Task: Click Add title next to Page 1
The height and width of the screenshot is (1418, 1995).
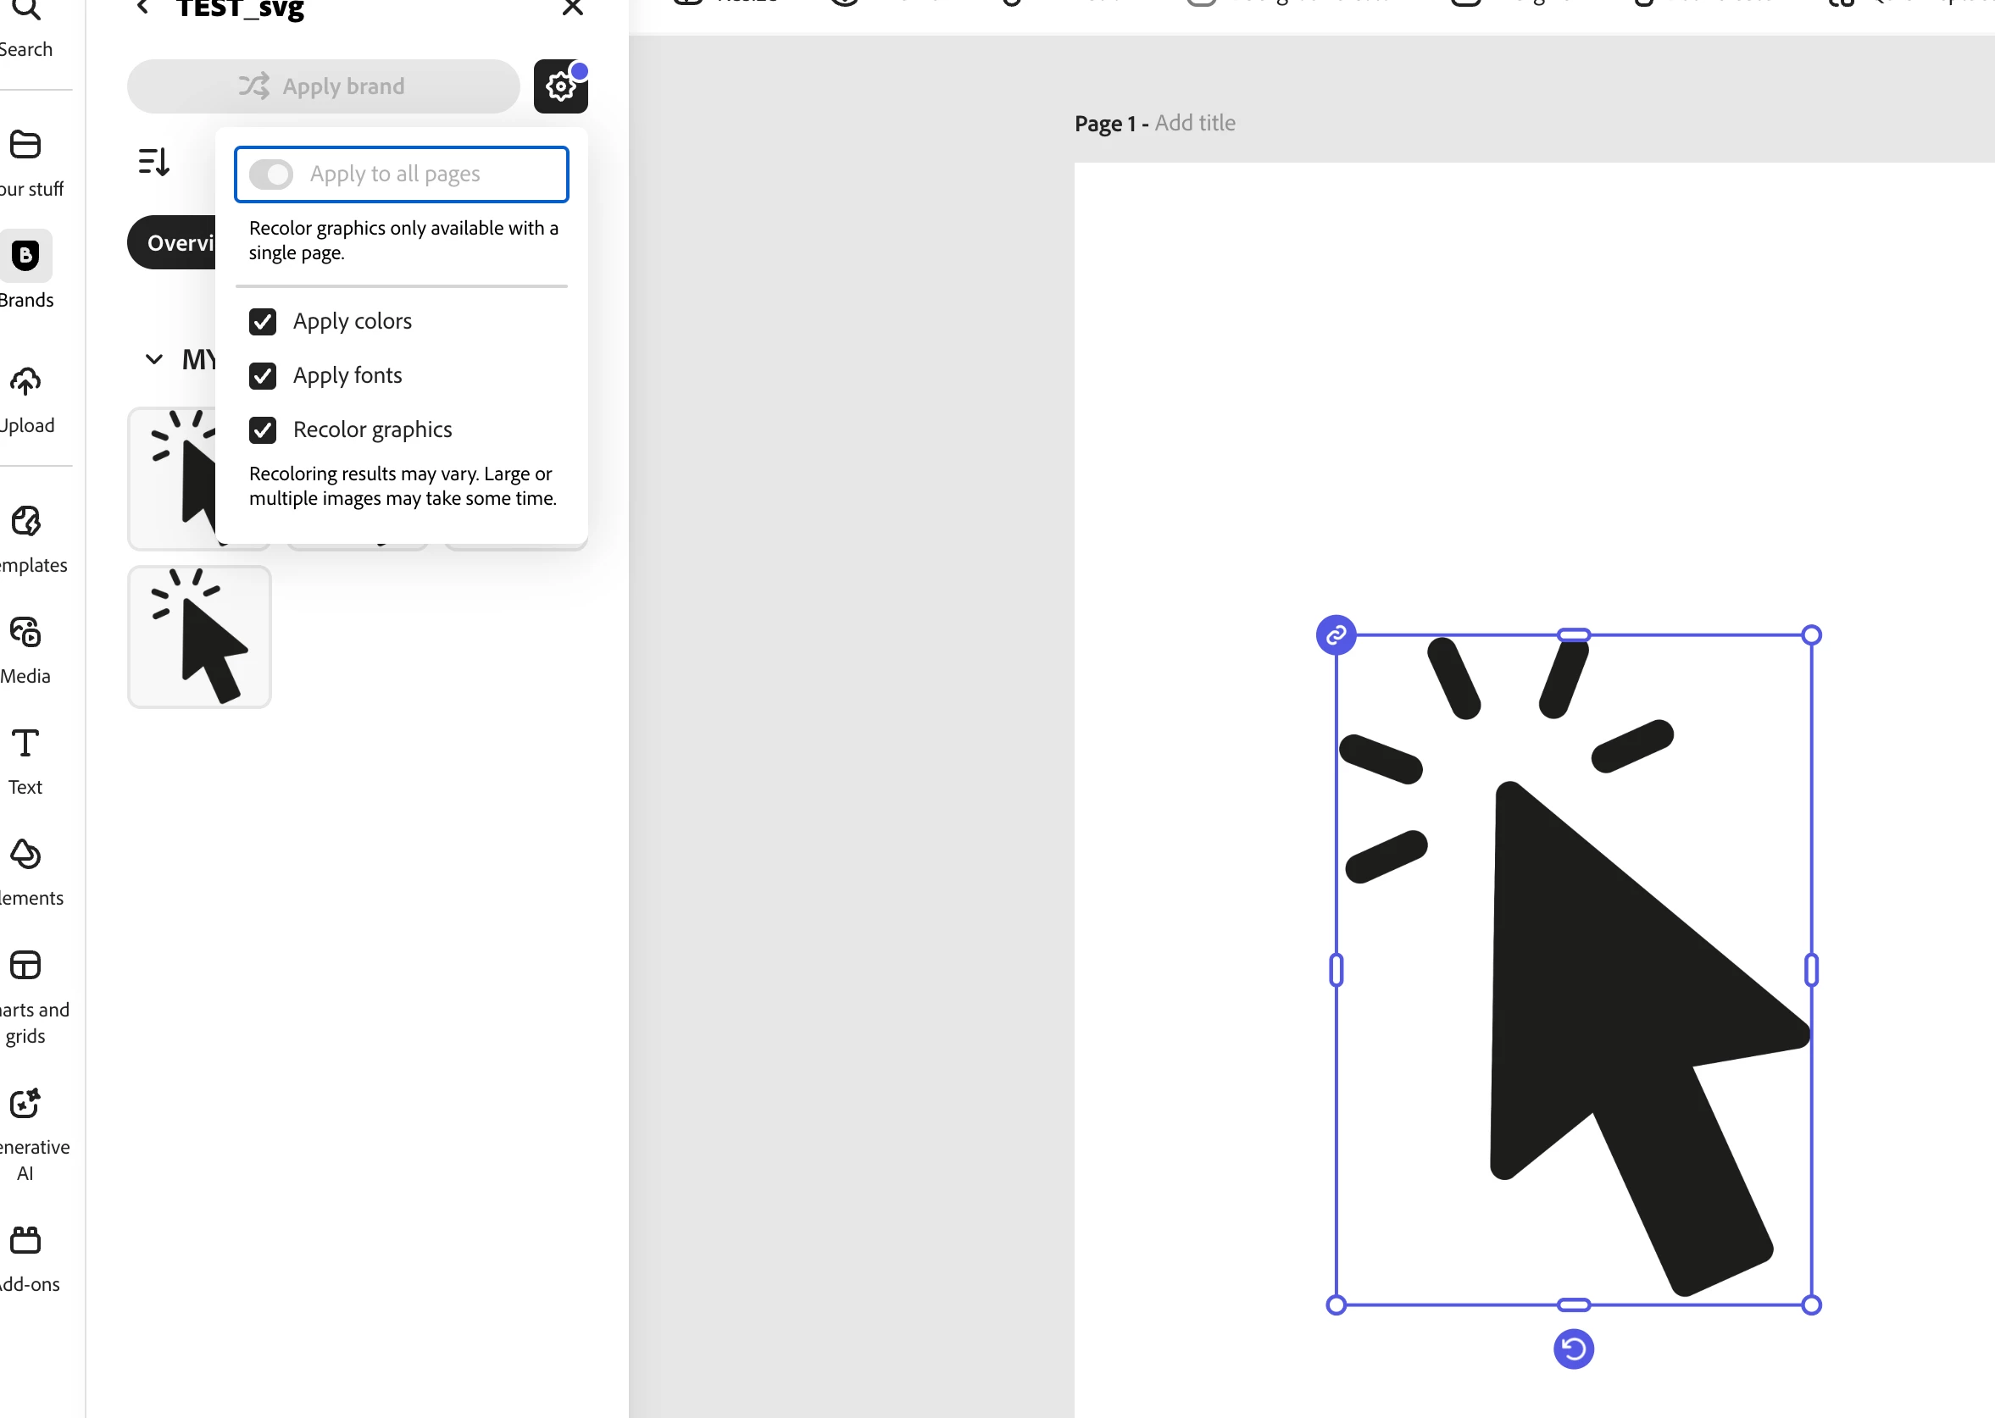Action: point(1194,123)
